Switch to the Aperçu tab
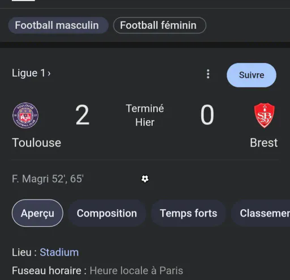Viewport: 290px width, 280px height. point(37,213)
